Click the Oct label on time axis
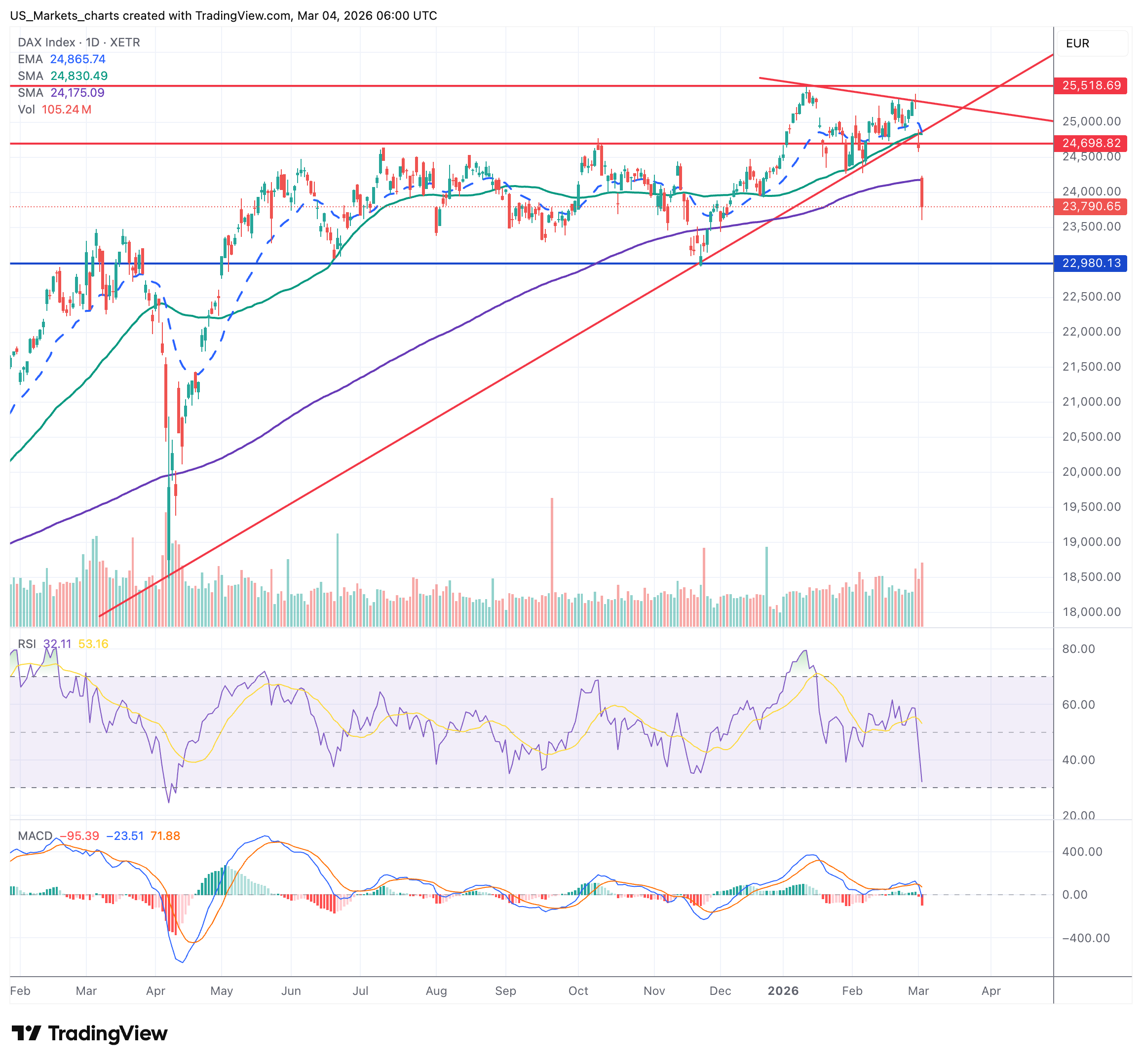The width and height of the screenshot is (1142, 1063). 578,990
